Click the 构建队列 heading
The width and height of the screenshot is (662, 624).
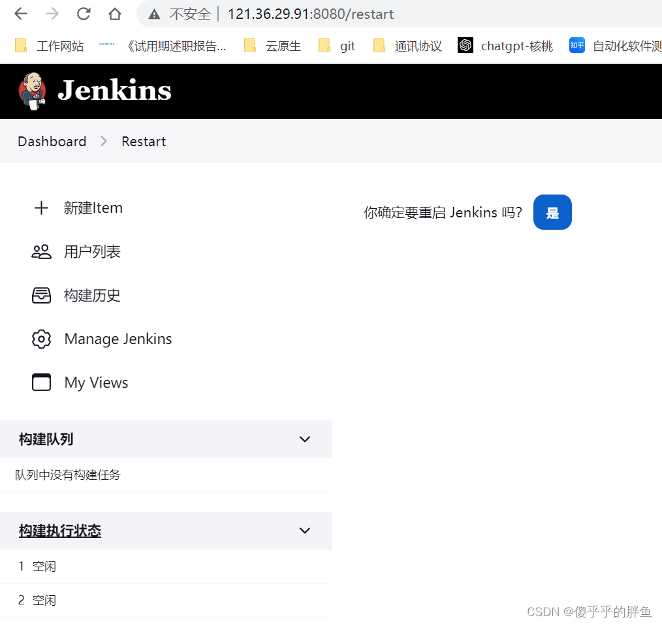point(46,439)
